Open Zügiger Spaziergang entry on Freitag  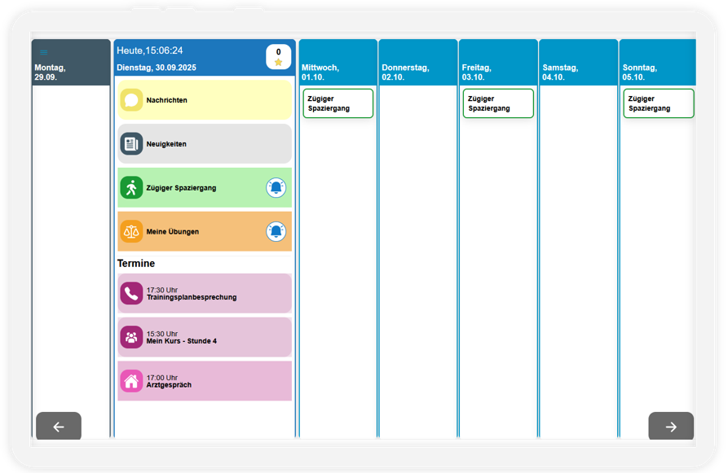[x=498, y=103]
